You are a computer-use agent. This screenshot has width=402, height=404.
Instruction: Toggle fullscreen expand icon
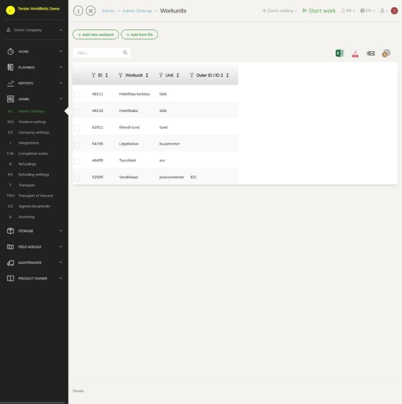tap(91, 11)
